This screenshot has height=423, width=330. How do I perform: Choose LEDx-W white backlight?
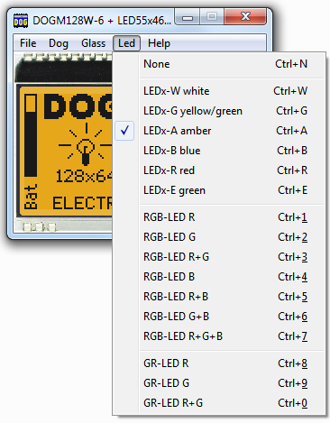click(x=219, y=91)
